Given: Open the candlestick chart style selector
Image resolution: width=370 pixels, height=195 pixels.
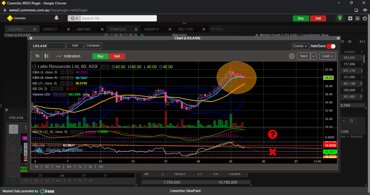Looking at the screenshot, I should point(46,56).
